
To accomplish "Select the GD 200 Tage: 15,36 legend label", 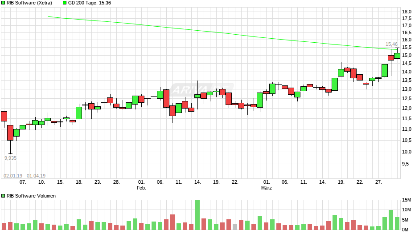I will (x=90, y=3).
